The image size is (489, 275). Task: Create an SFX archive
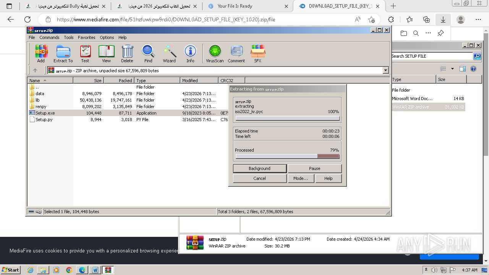[258, 53]
